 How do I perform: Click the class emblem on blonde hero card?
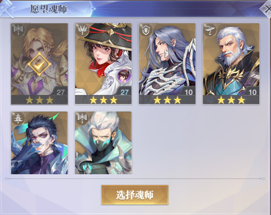point(18,30)
